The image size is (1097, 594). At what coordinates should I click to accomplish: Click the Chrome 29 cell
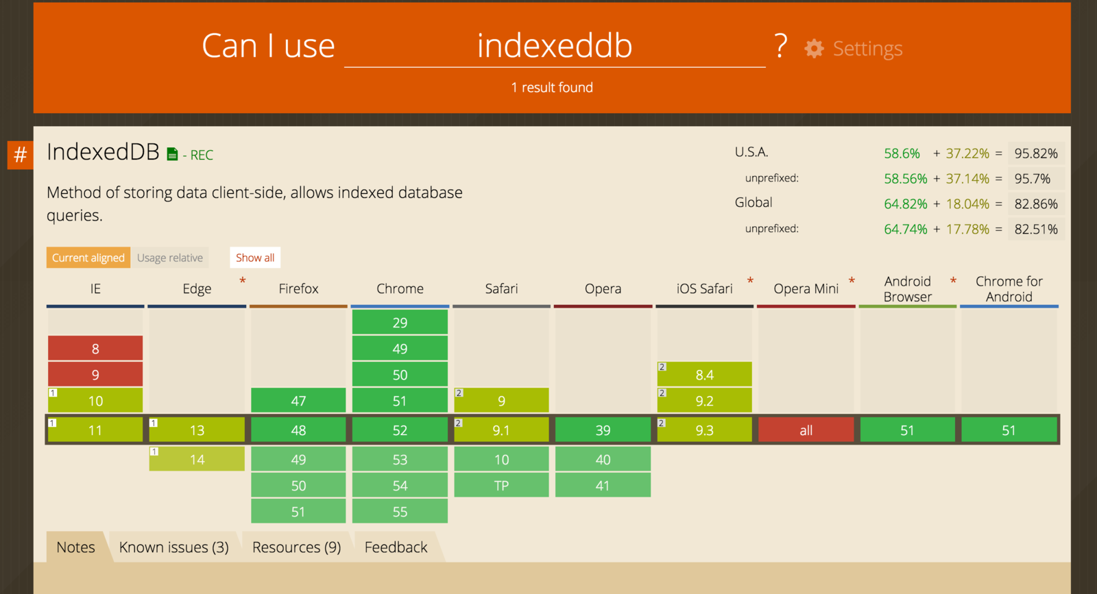point(400,323)
